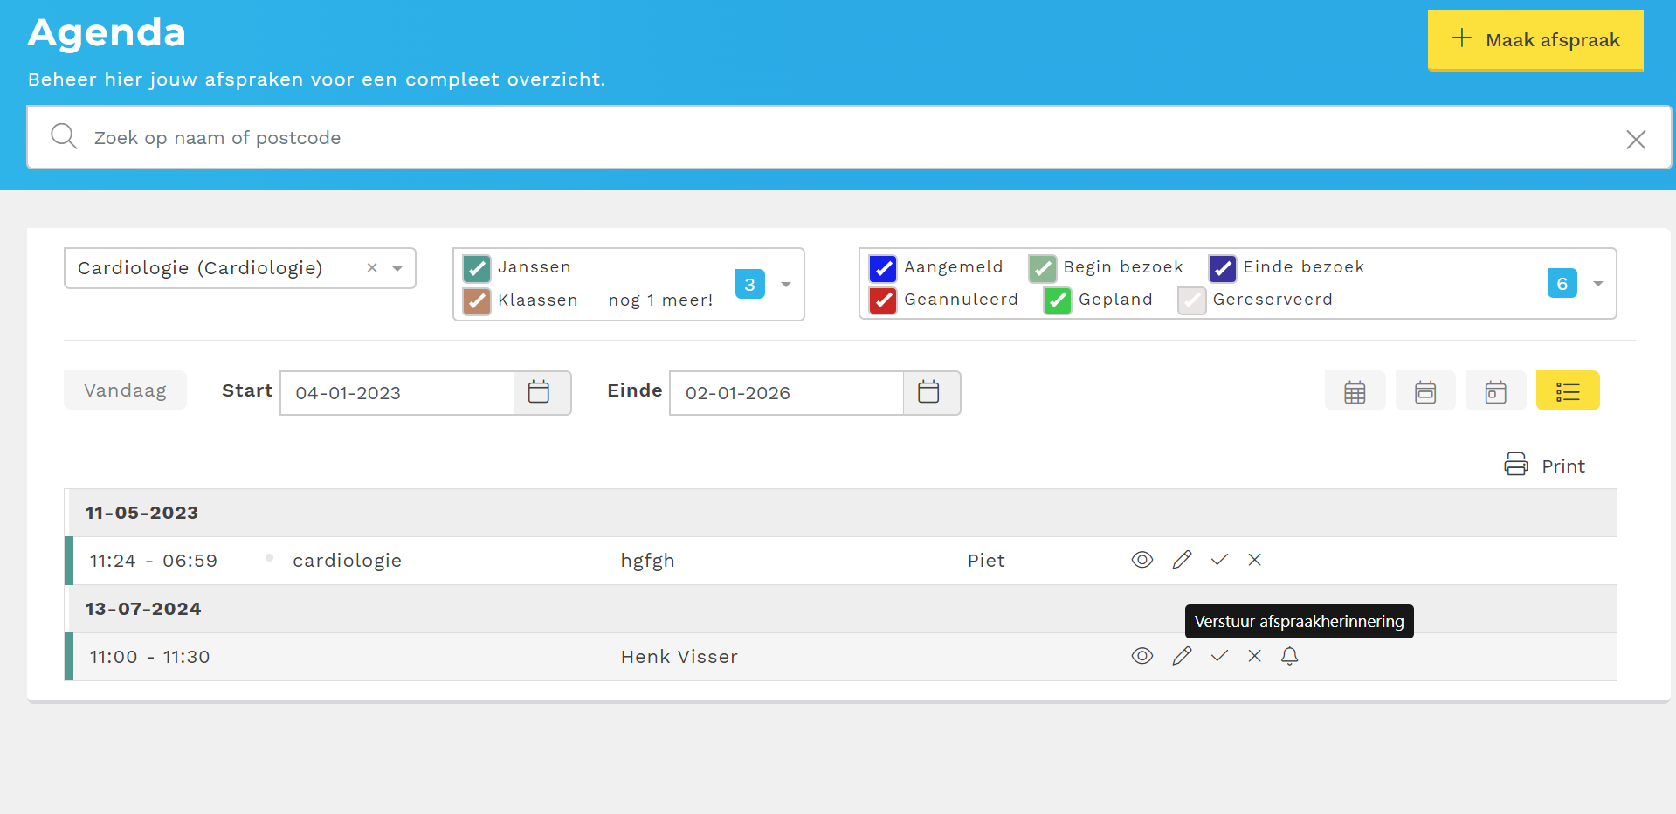
Task: Expand the employee filter dropdown arrow
Action: pos(786,284)
